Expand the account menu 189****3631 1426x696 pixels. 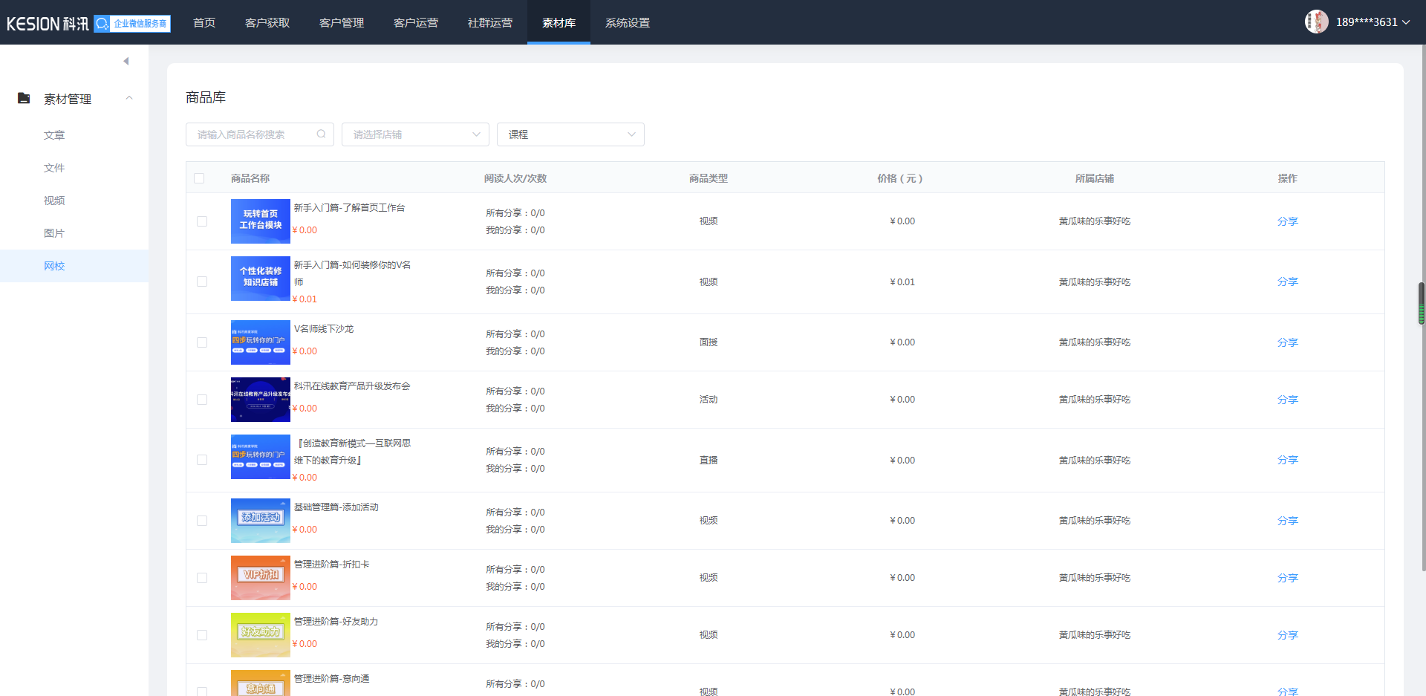tap(1373, 22)
